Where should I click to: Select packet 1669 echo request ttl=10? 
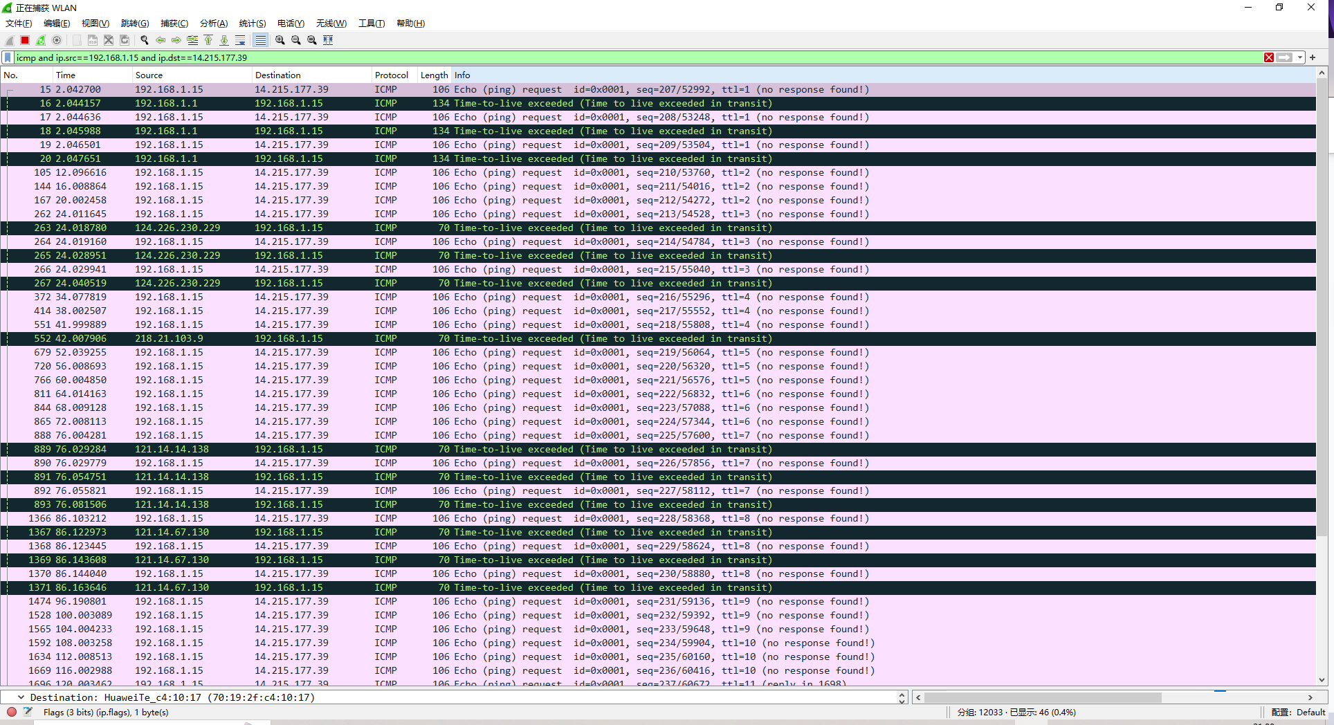coord(658,670)
